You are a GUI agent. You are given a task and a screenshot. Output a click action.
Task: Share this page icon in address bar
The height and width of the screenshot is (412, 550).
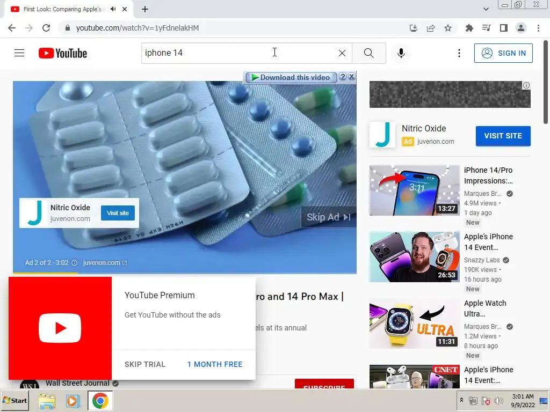(x=431, y=28)
